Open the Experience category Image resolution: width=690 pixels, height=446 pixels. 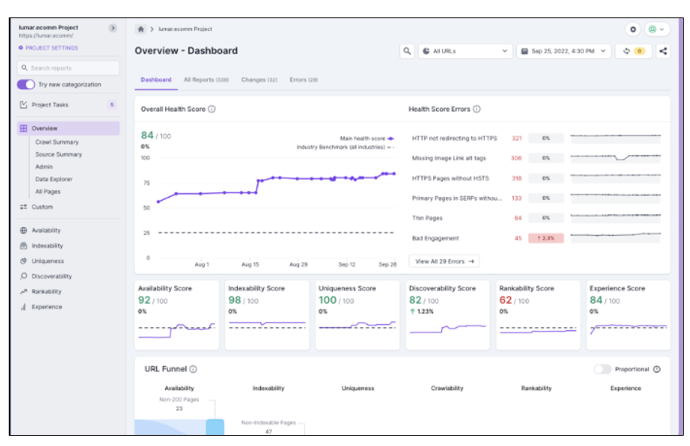click(41, 307)
